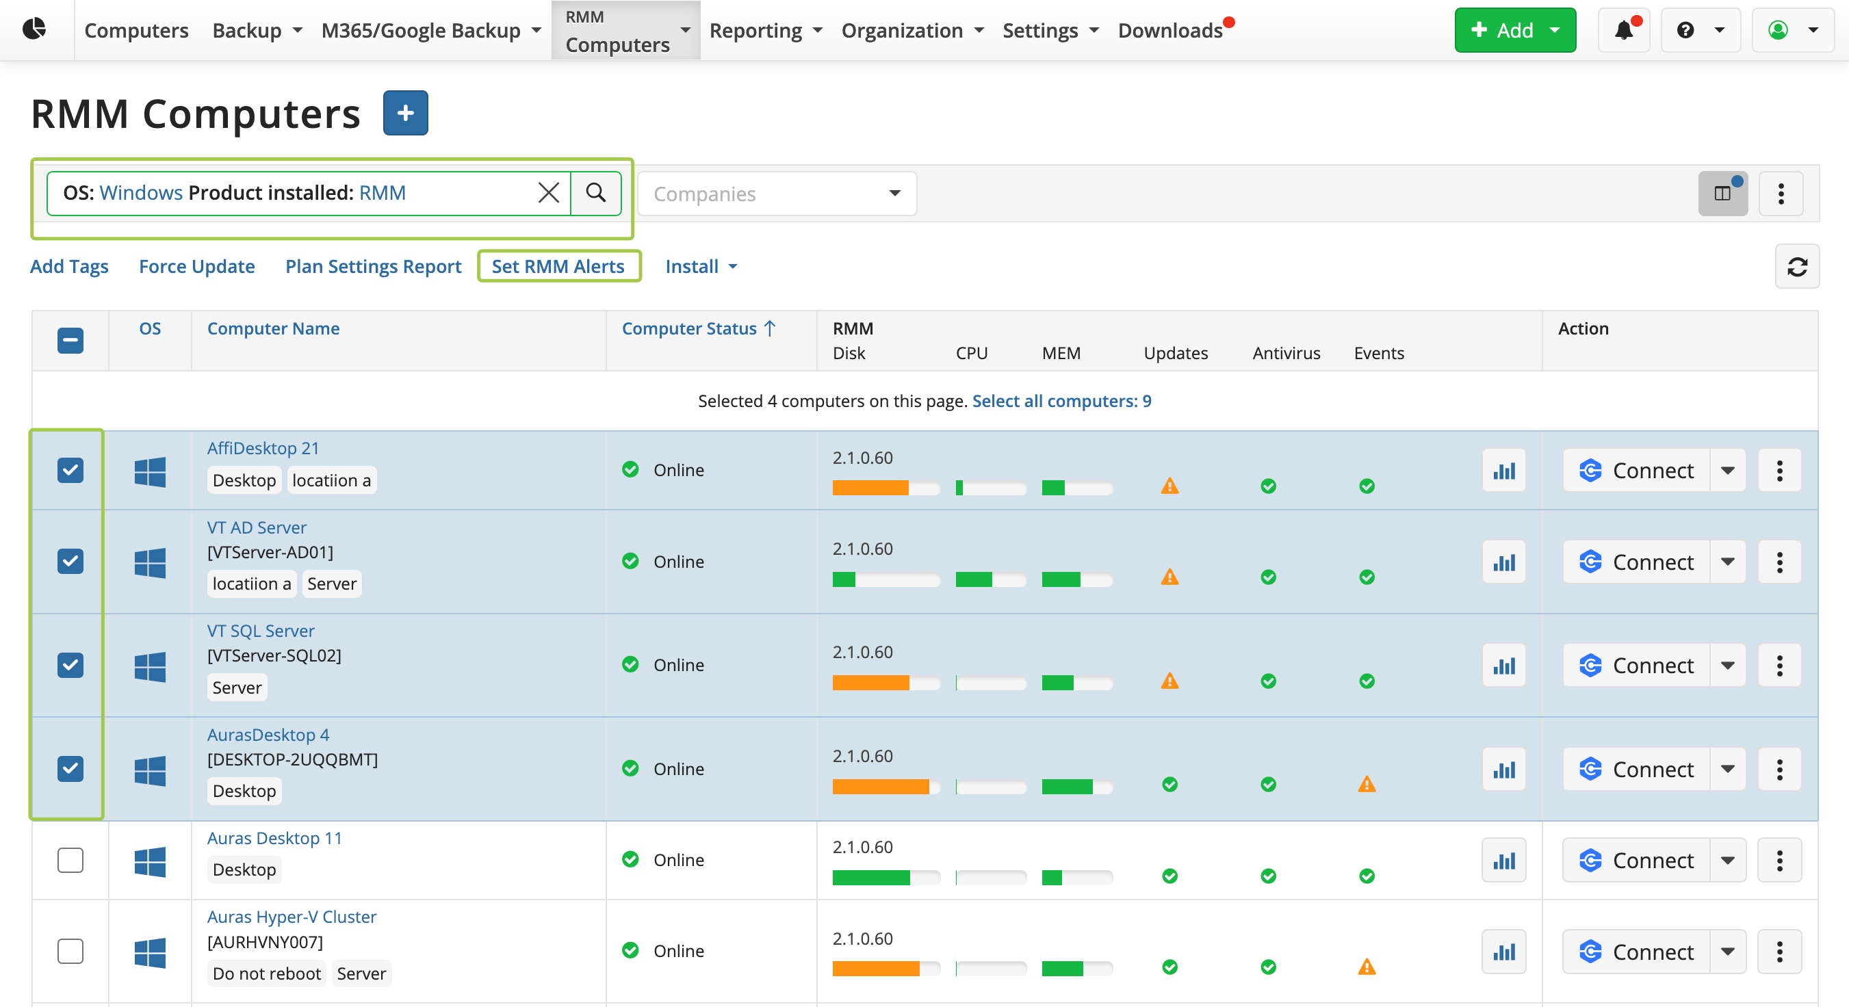This screenshot has width=1849, height=1007.
Task: Open RMM chart for AurasDesktop 4
Action: tap(1503, 770)
